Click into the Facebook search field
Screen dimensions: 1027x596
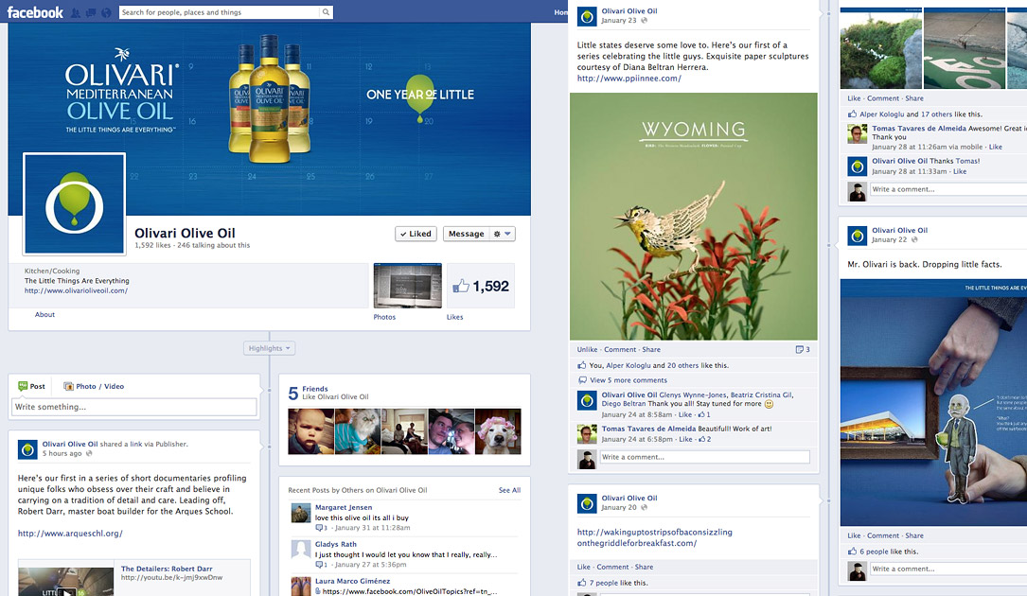click(x=220, y=12)
